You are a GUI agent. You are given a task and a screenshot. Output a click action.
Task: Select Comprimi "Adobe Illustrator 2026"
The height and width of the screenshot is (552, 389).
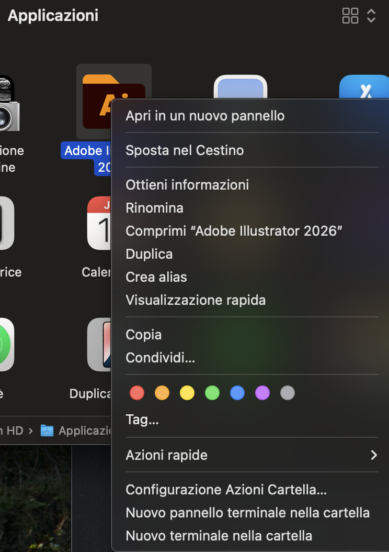pos(234,231)
